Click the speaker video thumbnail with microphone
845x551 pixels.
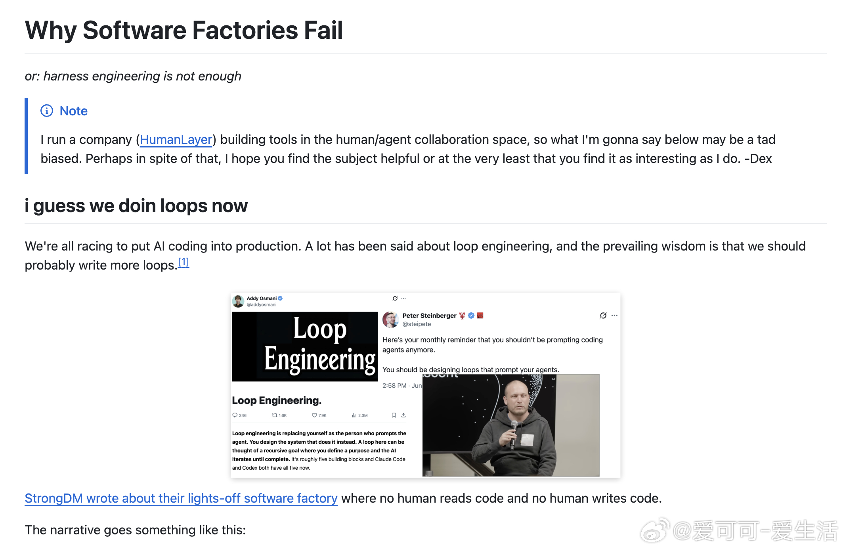(x=511, y=425)
